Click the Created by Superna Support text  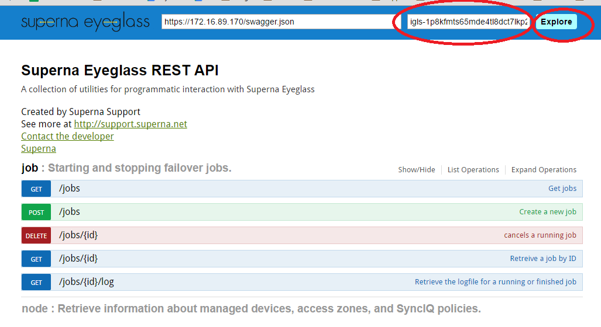pyautogui.click(x=81, y=112)
